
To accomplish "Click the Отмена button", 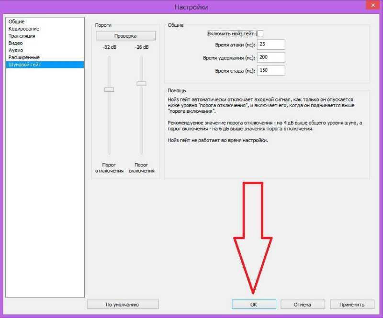I will (x=303, y=305).
